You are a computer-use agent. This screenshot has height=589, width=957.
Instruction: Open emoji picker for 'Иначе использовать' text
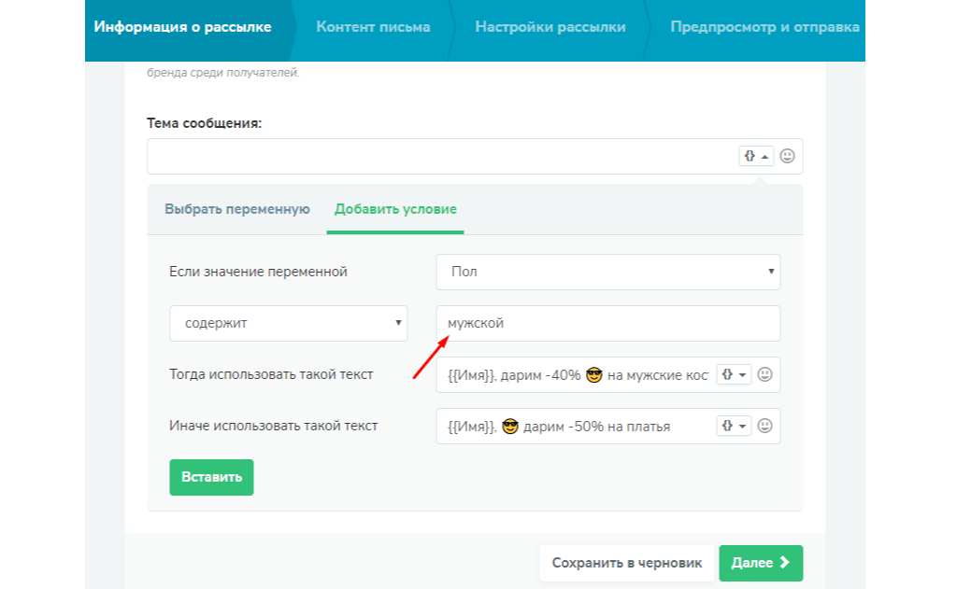[764, 426]
